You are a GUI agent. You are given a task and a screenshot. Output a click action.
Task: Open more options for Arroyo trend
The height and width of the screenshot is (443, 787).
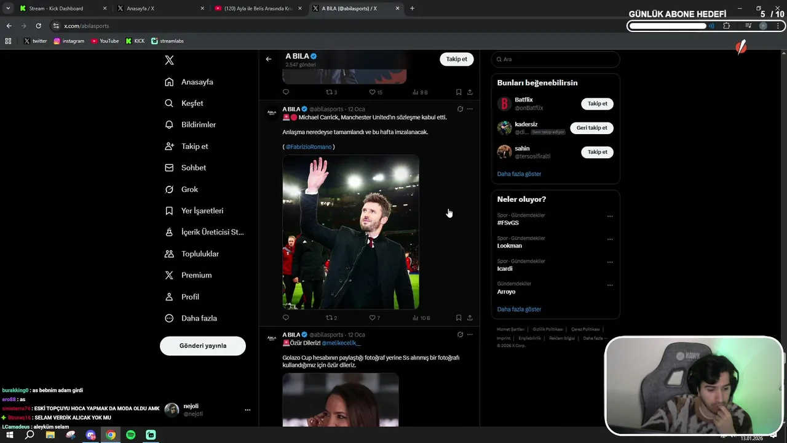tap(610, 285)
